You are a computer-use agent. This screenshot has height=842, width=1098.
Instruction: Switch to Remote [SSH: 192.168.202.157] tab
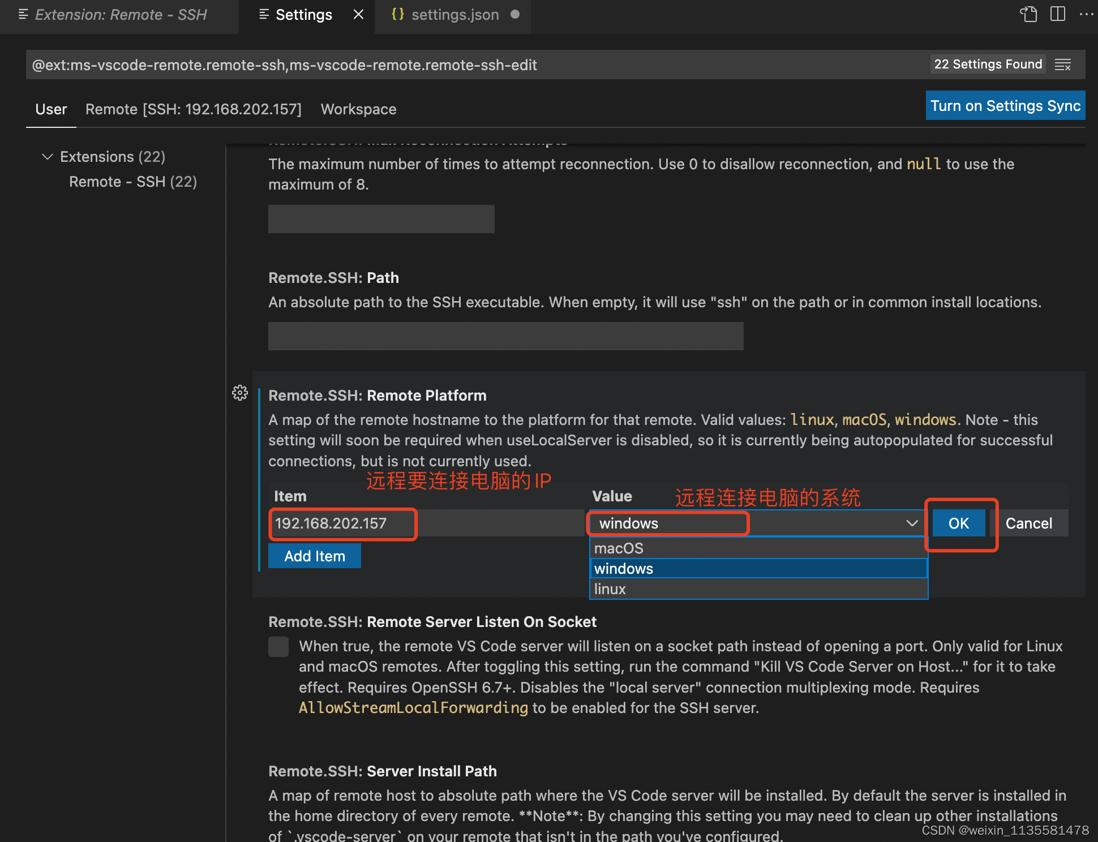(x=194, y=109)
